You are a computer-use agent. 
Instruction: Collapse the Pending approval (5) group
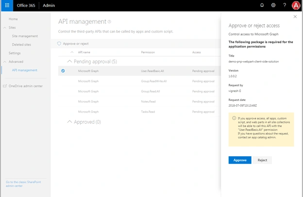(x=69, y=62)
